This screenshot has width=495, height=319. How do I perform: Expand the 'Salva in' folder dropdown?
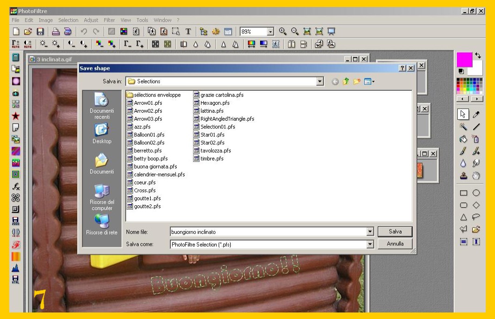320,81
